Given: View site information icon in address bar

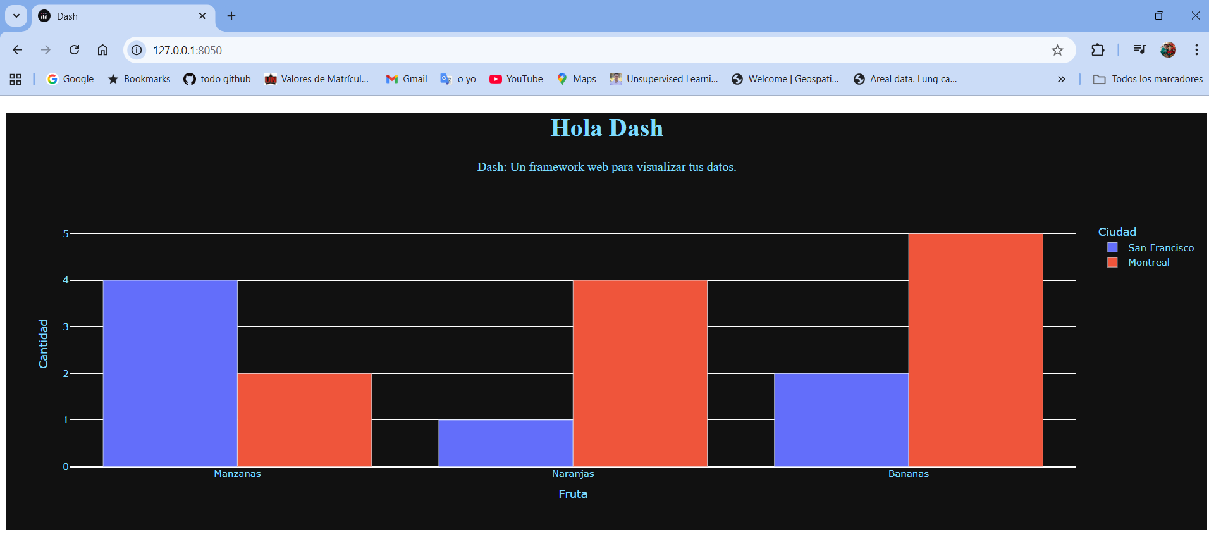Looking at the screenshot, I should 137,50.
